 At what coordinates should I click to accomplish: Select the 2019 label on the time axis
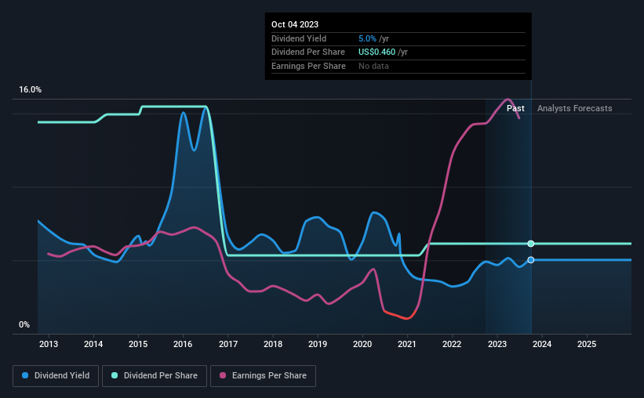point(318,344)
